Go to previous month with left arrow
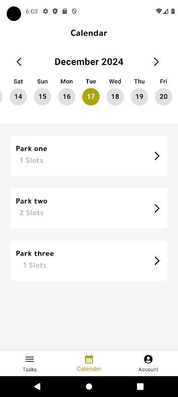This screenshot has height=397, width=178. pyautogui.click(x=19, y=62)
